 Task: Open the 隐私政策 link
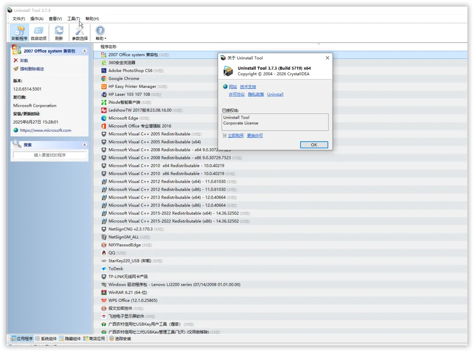pyautogui.click(x=256, y=94)
